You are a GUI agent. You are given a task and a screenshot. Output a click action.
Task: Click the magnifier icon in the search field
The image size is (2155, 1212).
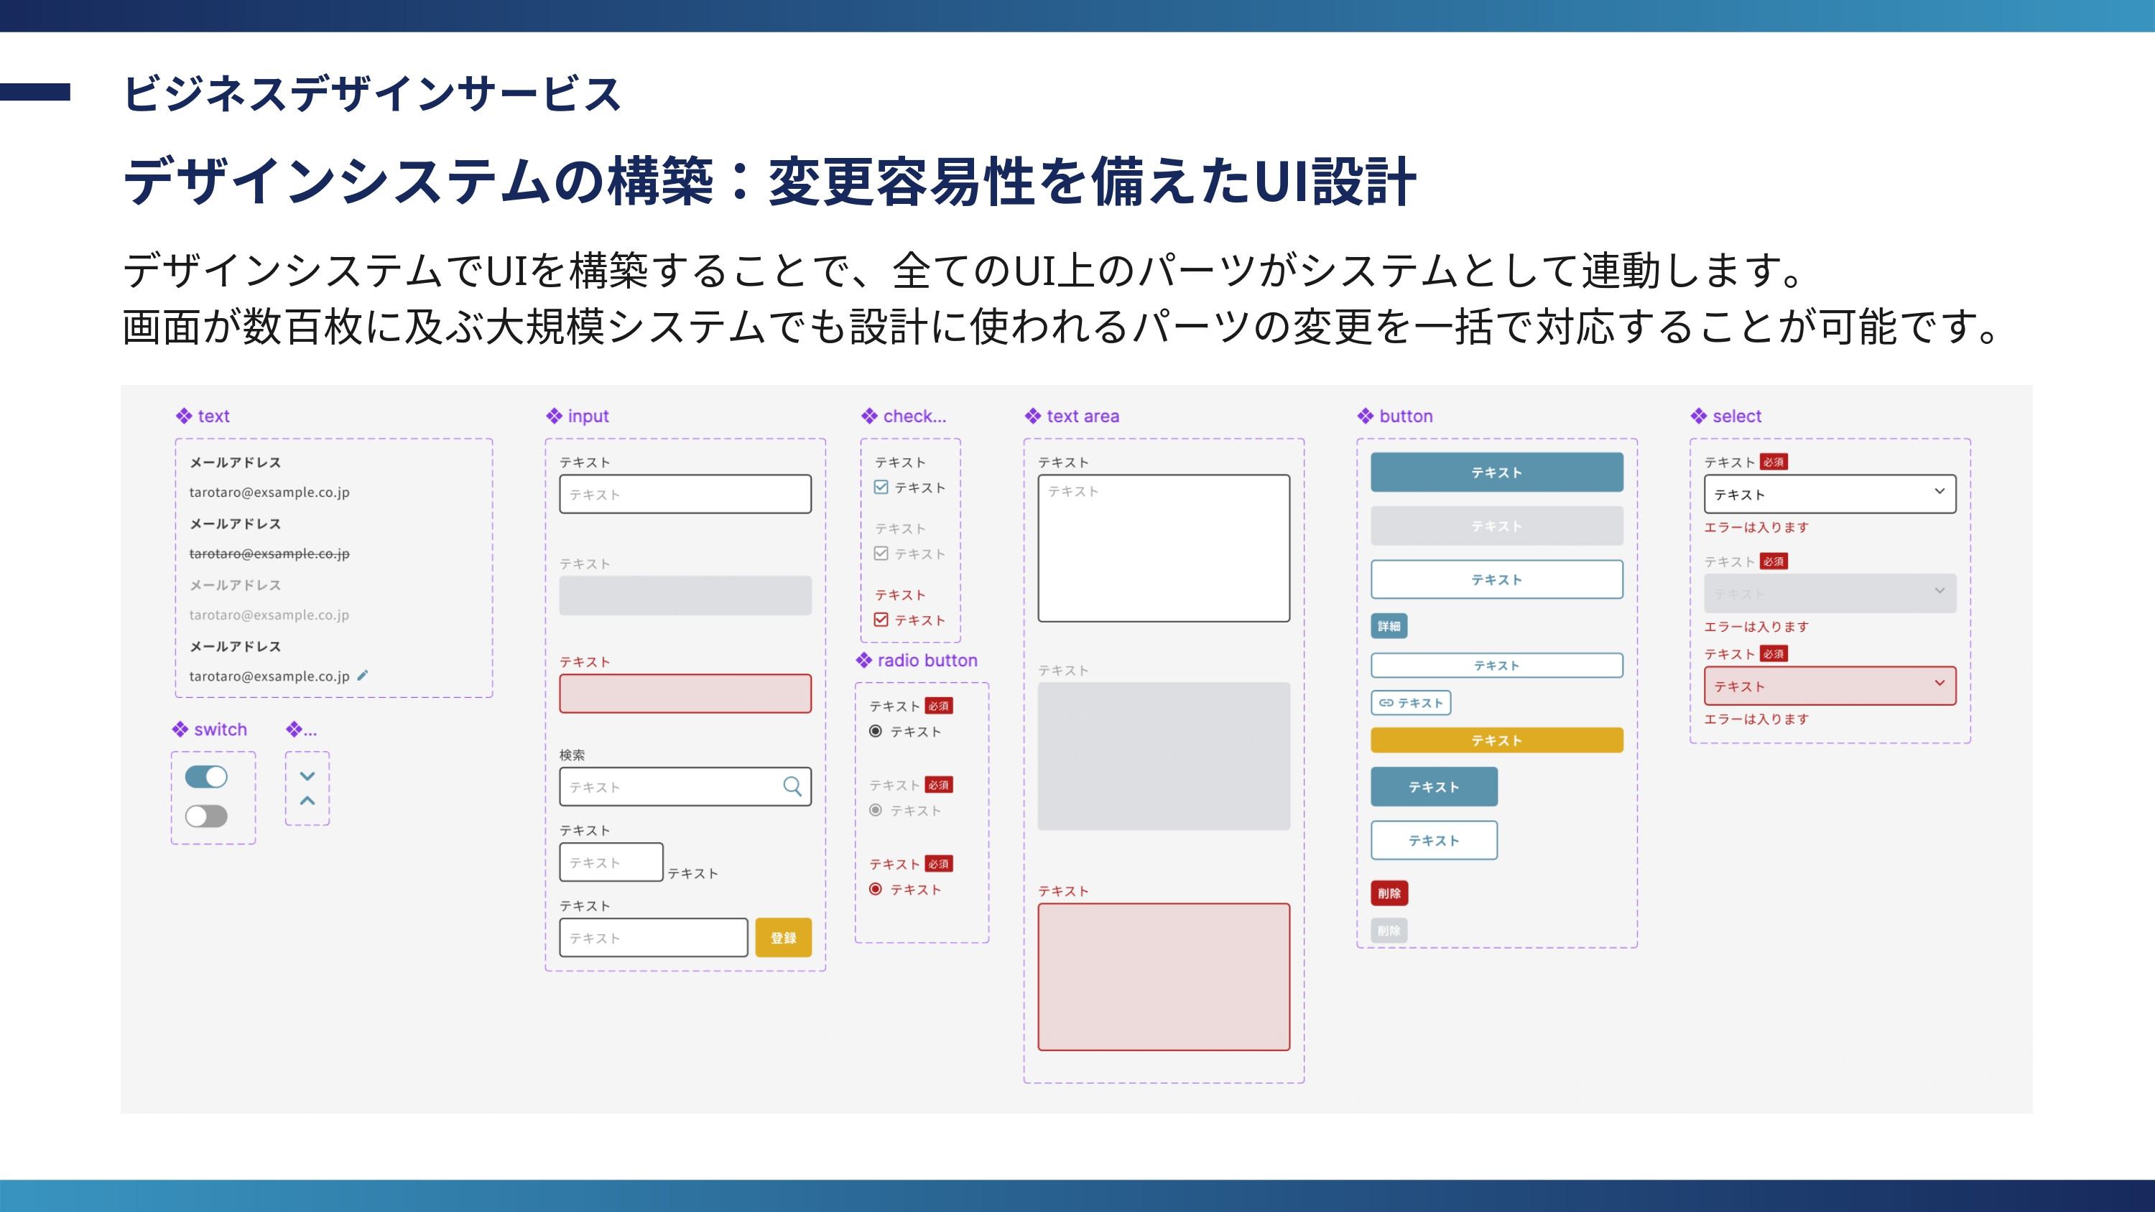click(792, 786)
